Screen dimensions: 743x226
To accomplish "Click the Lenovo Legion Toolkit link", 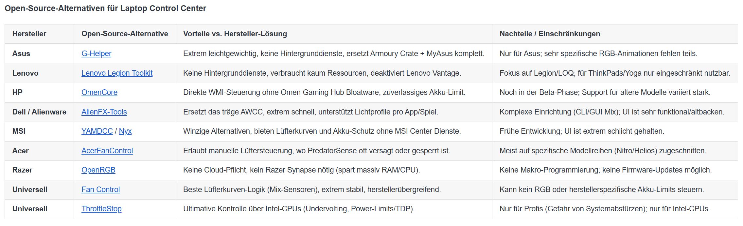I will click(x=117, y=73).
